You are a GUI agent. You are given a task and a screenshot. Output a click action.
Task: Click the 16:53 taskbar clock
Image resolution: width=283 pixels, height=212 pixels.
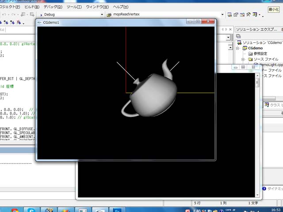click(x=276, y=210)
